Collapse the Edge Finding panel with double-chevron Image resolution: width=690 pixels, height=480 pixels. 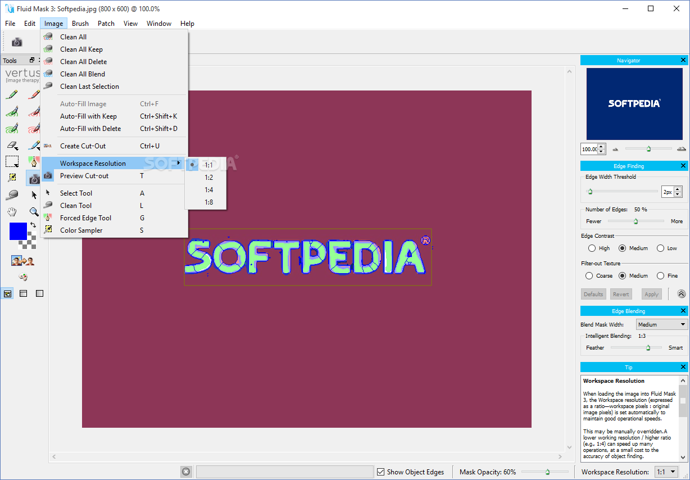coord(681,293)
